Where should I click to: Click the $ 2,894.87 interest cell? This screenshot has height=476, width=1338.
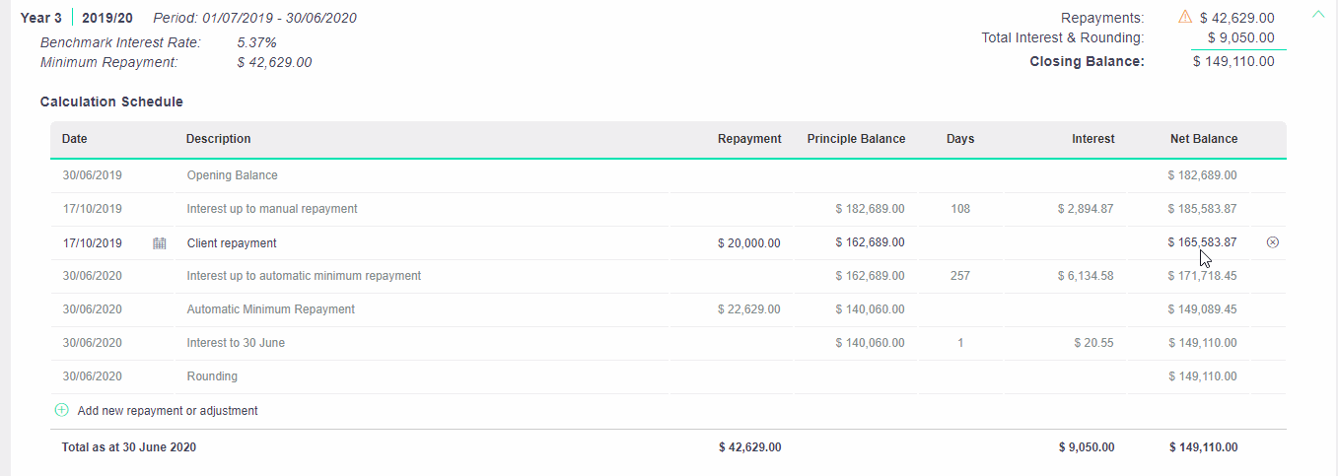click(1086, 209)
